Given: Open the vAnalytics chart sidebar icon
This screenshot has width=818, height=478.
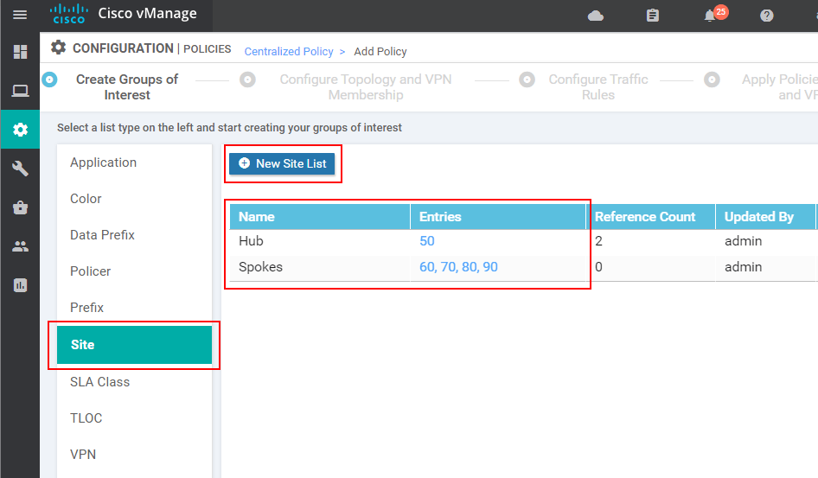Looking at the screenshot, I should (20, 285).
